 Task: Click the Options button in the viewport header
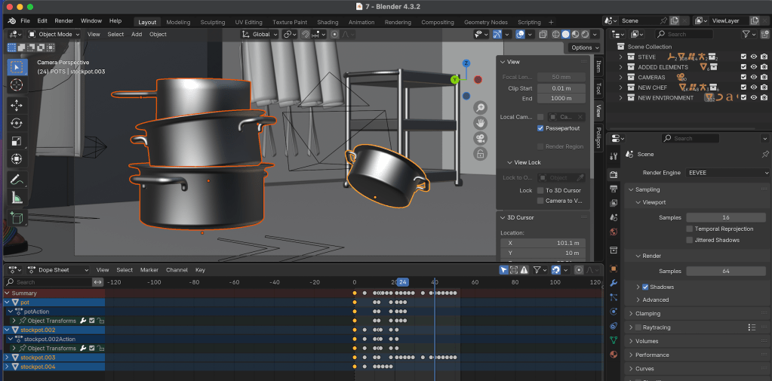(583, 48)
